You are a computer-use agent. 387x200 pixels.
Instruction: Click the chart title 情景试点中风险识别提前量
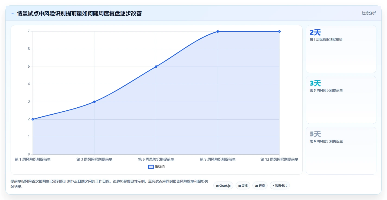pos(79,13)
